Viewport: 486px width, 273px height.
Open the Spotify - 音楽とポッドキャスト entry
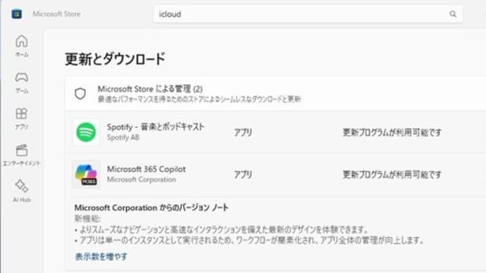pyautogui.click(x=156, y=127)
